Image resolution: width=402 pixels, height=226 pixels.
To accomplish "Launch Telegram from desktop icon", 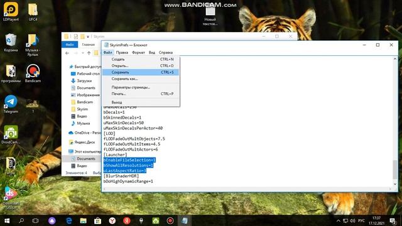I will coord(11,104).
